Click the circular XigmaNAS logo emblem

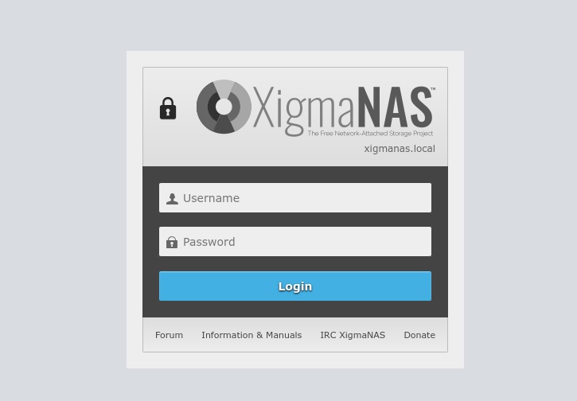tap(224, 107)
